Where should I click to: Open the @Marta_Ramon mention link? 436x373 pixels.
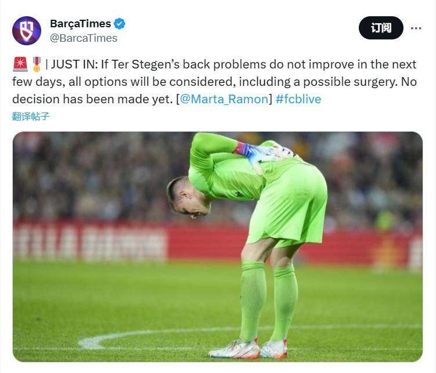[x=224, y=99]
